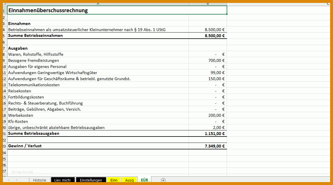Select Aufwendungen für Geschäftsräume cell
The image size is (333, 185).
(x=98, y=79)
